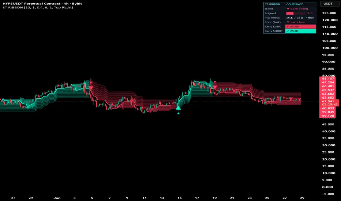
Task: Click the early bear core value
Action: click(298, 22)
